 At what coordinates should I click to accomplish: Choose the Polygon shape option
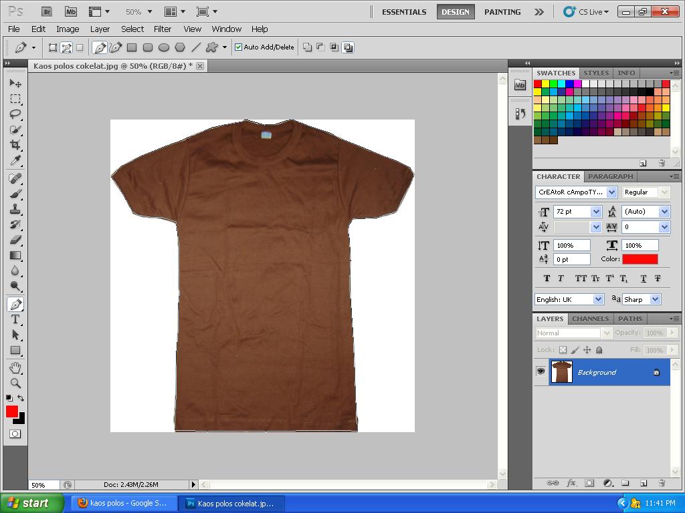(x=180, y=47)
